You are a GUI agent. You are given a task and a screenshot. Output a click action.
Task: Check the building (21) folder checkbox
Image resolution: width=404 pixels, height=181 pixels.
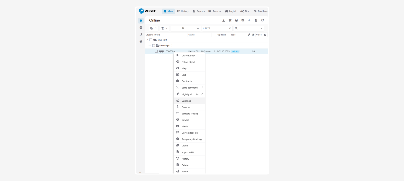pos(154,45)
